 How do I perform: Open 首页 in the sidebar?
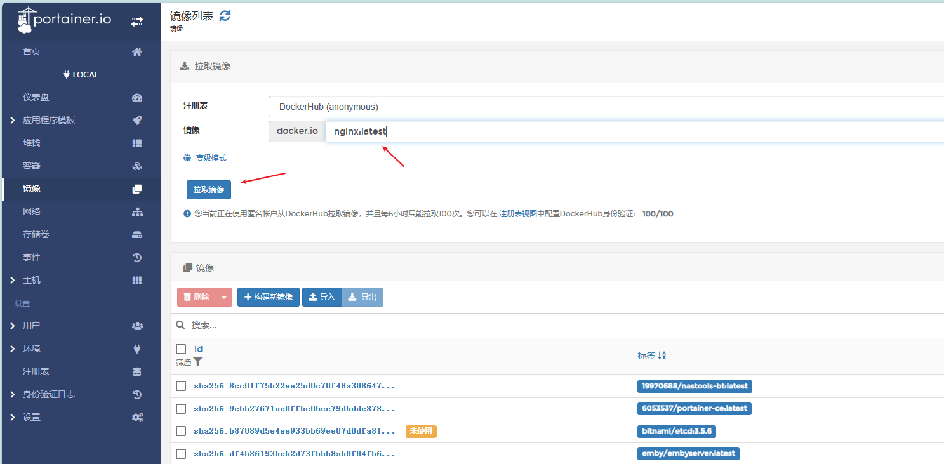32,52
